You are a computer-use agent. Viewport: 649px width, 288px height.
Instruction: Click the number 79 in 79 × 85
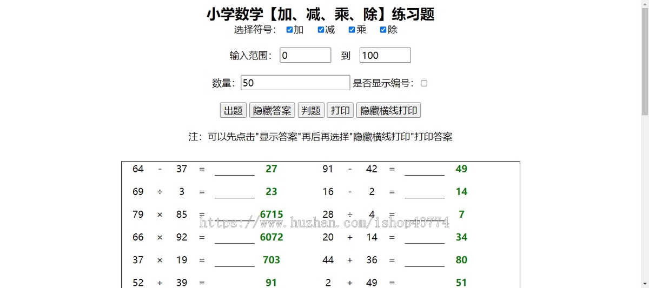138,214
